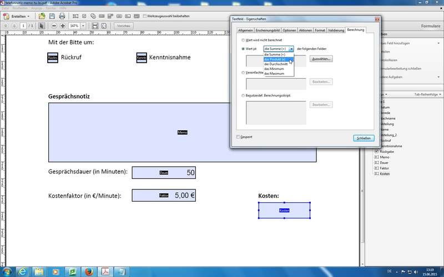The width and height of the screenshot is (444, 277).
Task: Click the zoom out minus icon
Action: (54, 25)
